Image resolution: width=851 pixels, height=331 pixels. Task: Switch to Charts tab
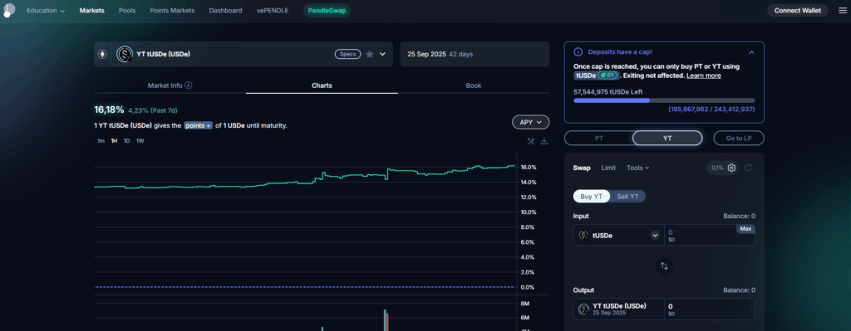click(322, 85)
